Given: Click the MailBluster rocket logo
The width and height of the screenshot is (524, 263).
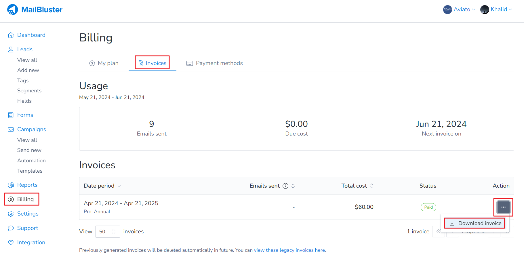Looking at the screenshot, I should [12, 9].
